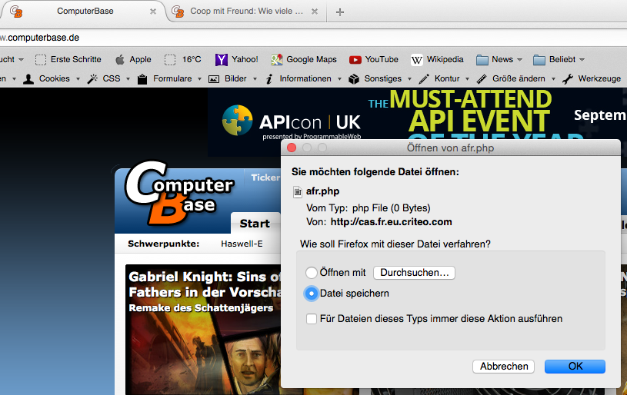Click the Durchsuchen… button
The image size is (627, 395).
tap(414, 273)
